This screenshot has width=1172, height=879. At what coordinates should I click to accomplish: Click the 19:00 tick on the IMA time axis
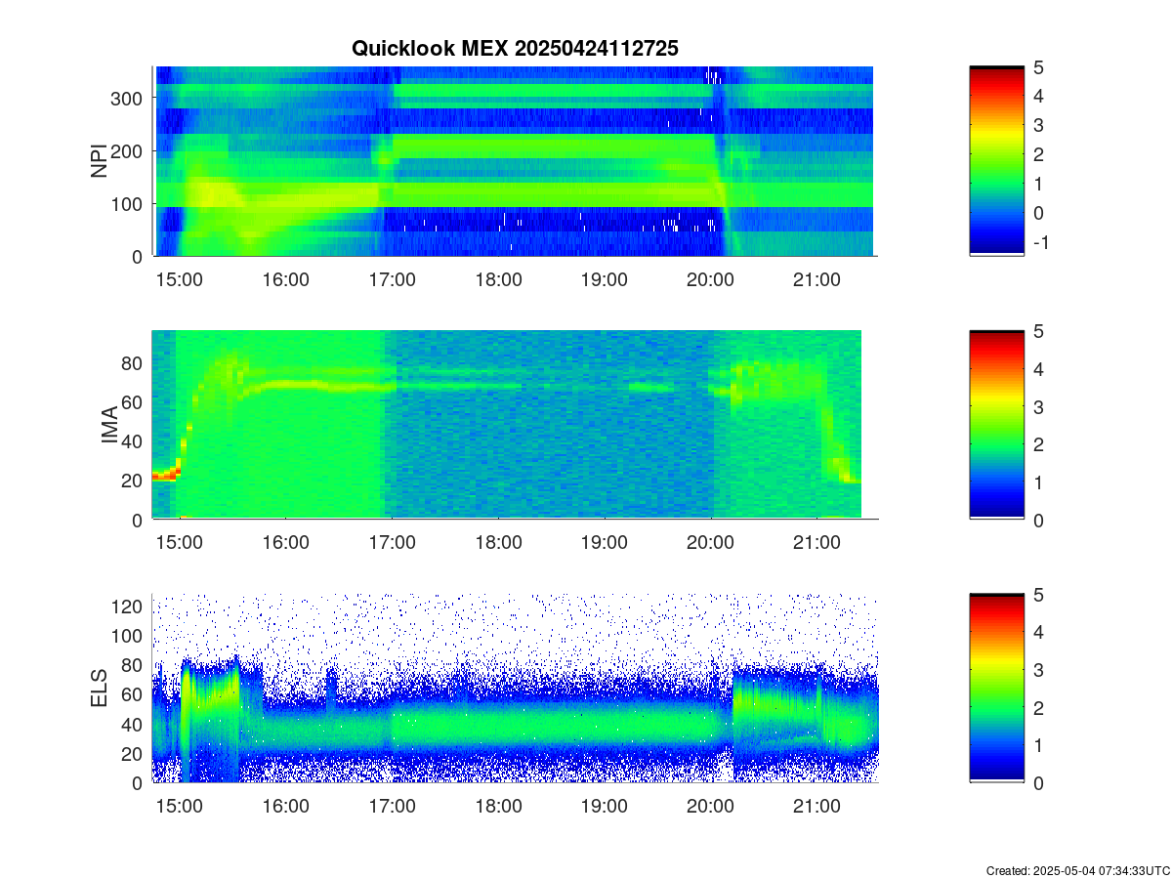pos(604,542)
